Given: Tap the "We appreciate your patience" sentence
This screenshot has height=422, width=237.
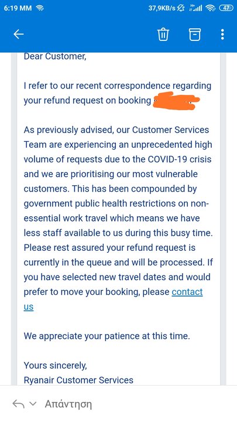Looking at the screenshot, I should pos(107,336).
